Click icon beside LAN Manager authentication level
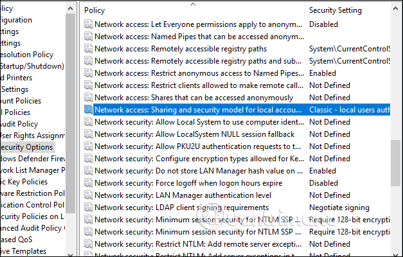This screenshot has width=403, height=257. coord(88,195)
